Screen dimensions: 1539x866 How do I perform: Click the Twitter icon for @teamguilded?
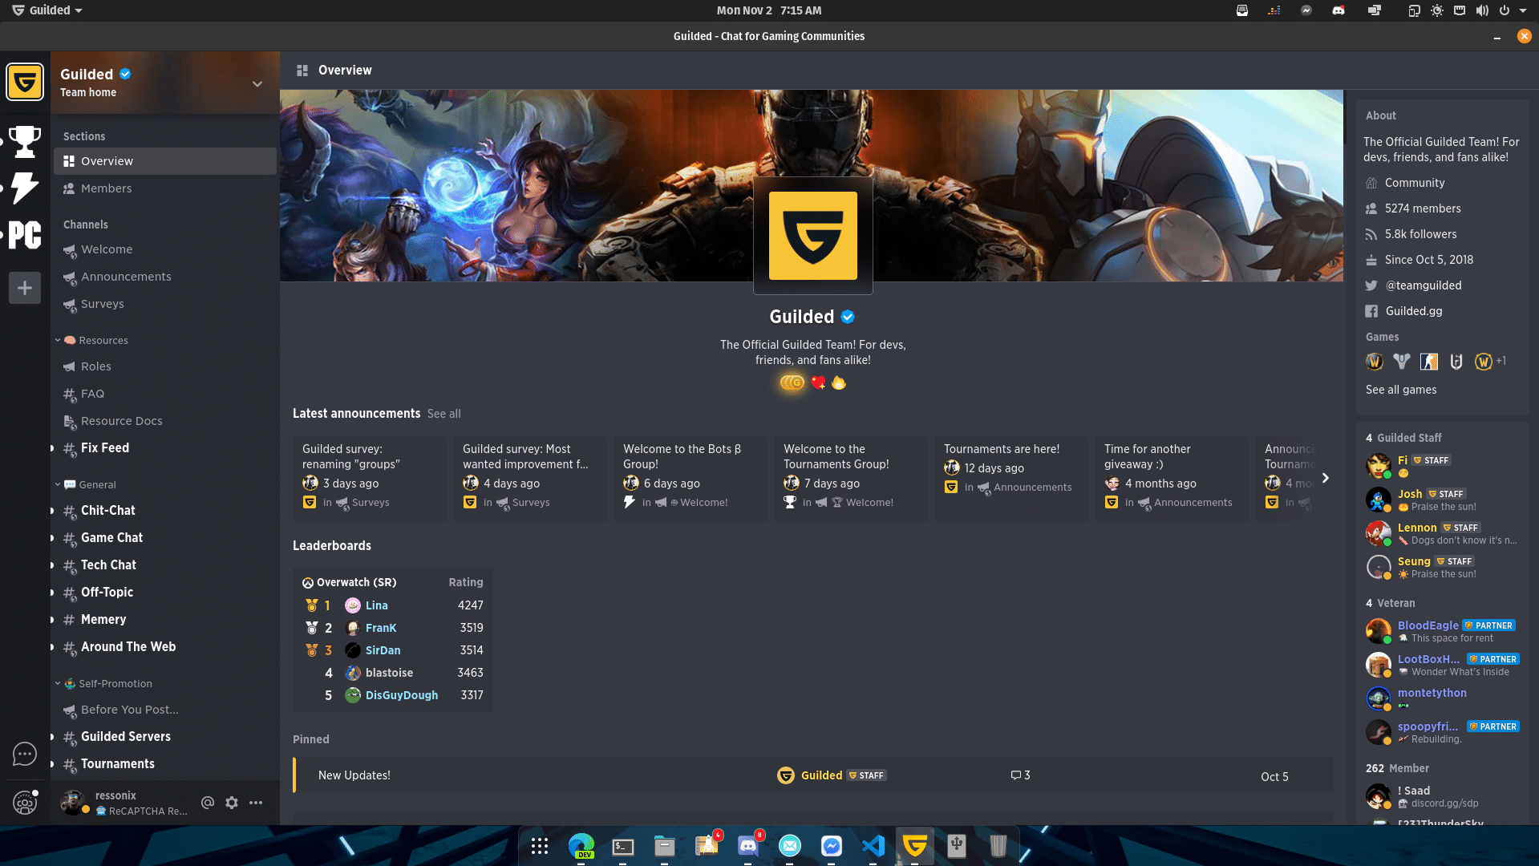tap(1371, 285)
